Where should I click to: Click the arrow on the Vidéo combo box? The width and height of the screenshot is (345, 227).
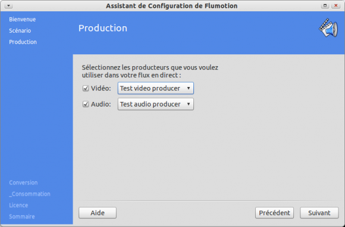pyautogui.click(x=189, y=88)
